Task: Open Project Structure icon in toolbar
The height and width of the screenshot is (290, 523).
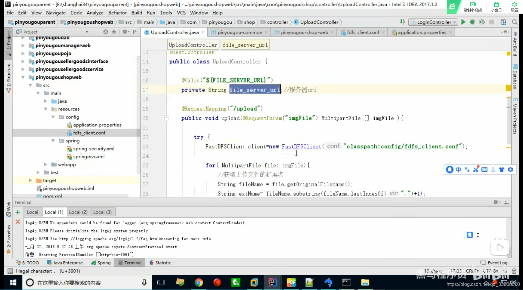Action: 503,22
